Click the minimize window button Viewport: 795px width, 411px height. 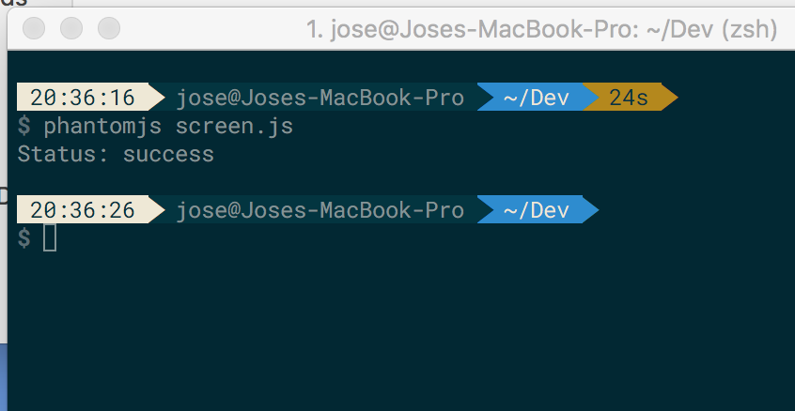click(x=71, y=28)
